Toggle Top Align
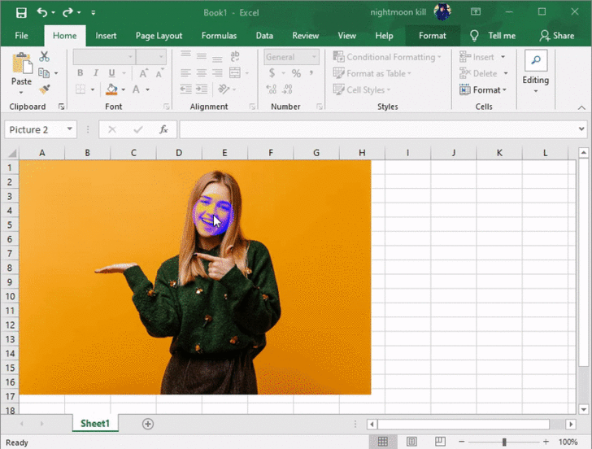 pos(185,55)
